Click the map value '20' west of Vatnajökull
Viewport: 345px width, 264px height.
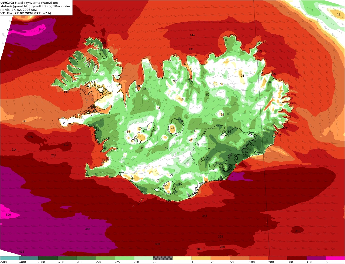pyautogui.click(x=190, y=140)
